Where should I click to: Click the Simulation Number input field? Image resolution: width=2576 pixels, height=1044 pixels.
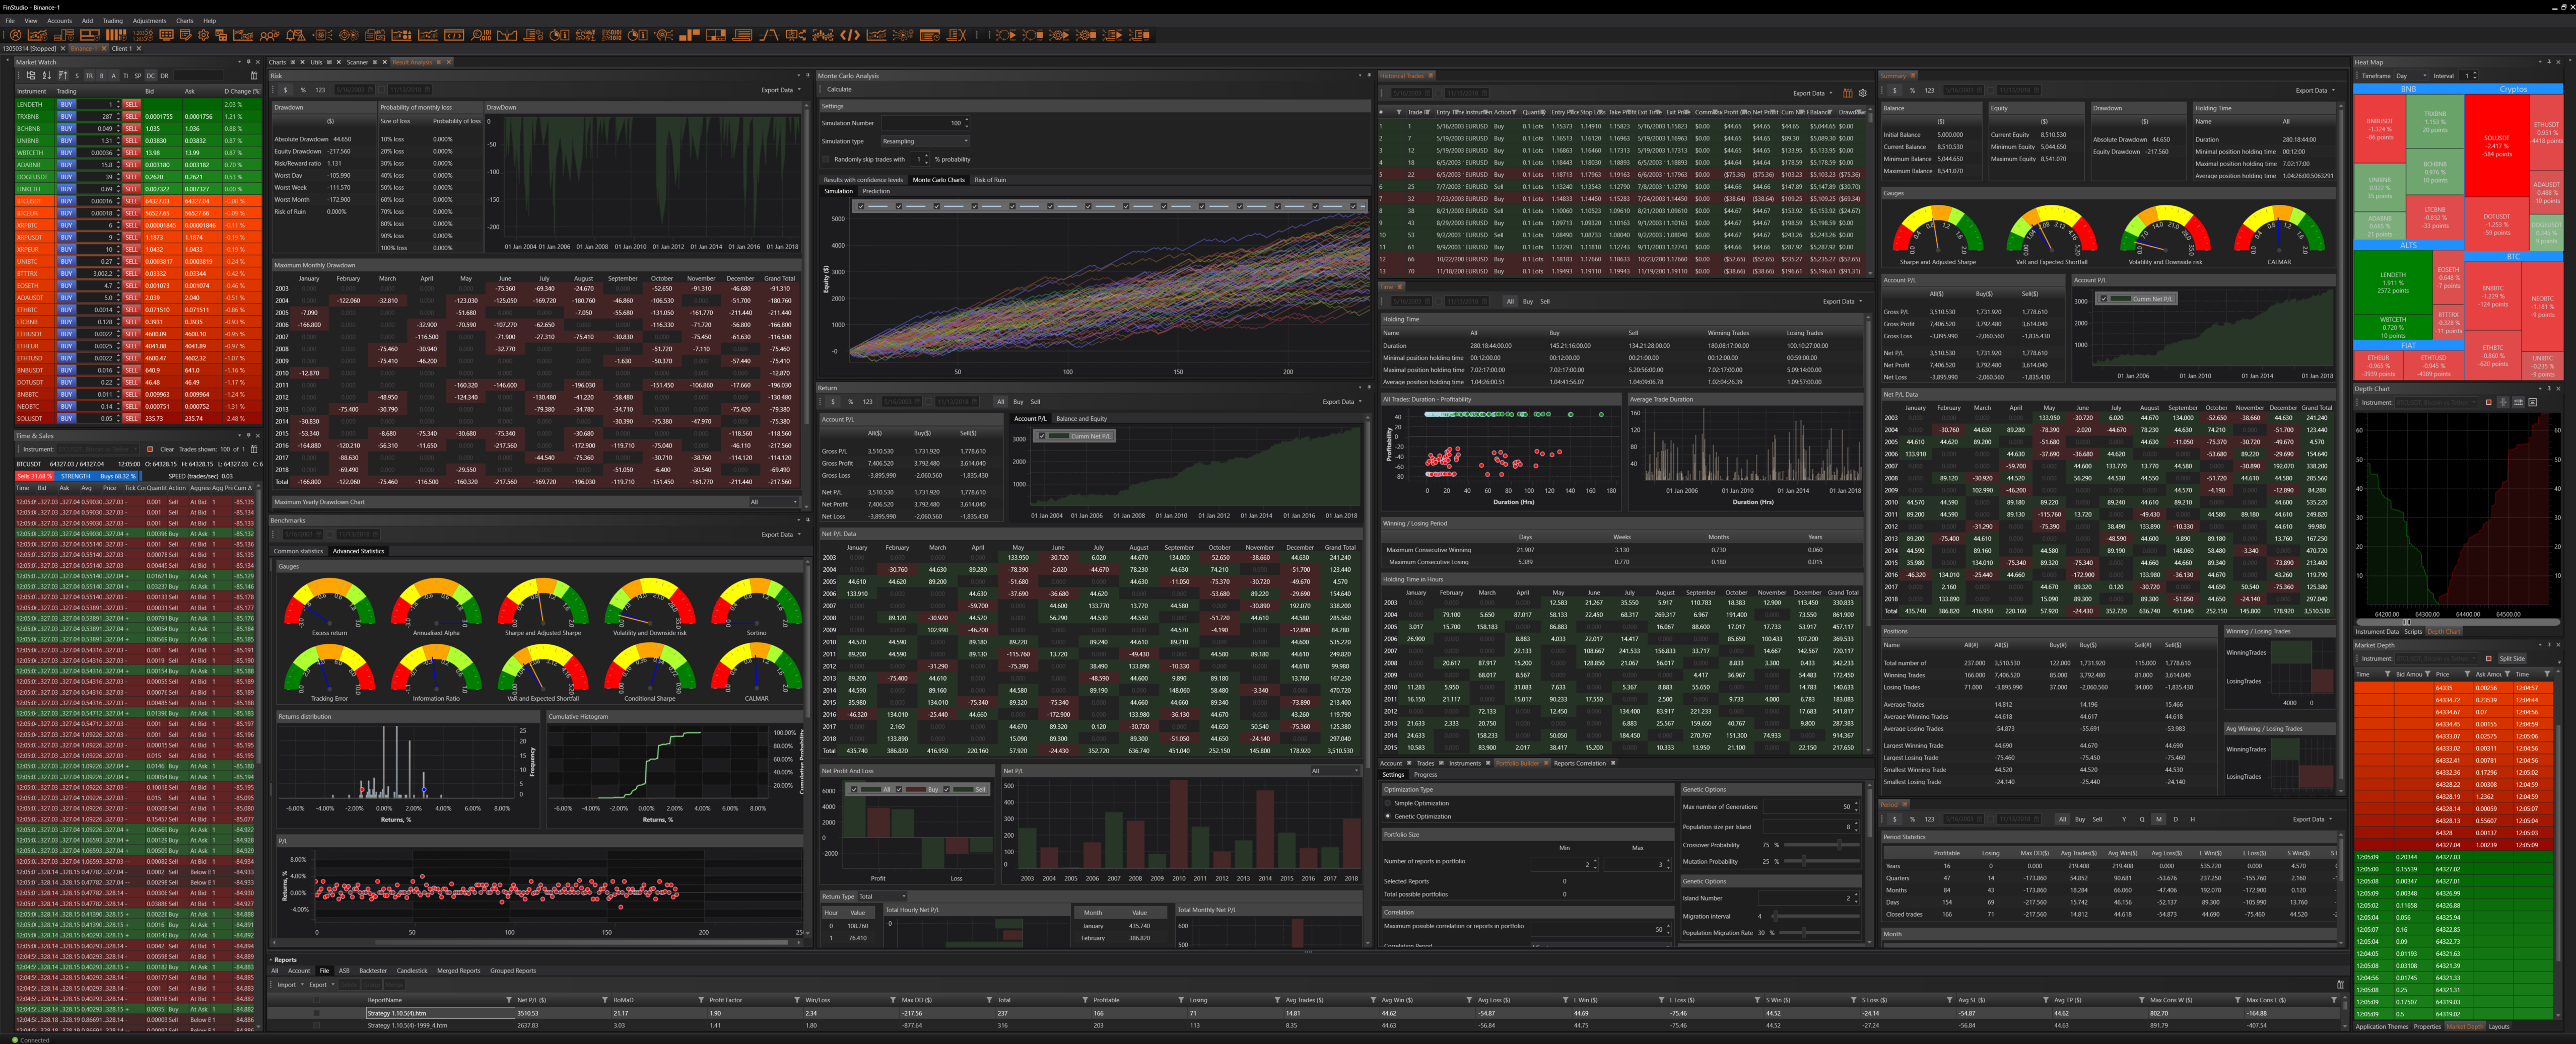[920, 124]
